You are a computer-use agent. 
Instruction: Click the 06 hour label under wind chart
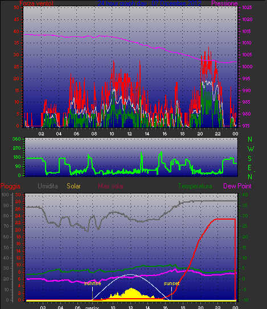(x=76, y=134)
